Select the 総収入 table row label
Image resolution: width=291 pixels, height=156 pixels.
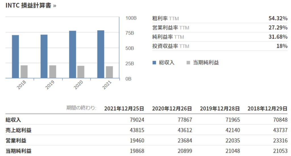pyautogui.click(x=13, y=120)
